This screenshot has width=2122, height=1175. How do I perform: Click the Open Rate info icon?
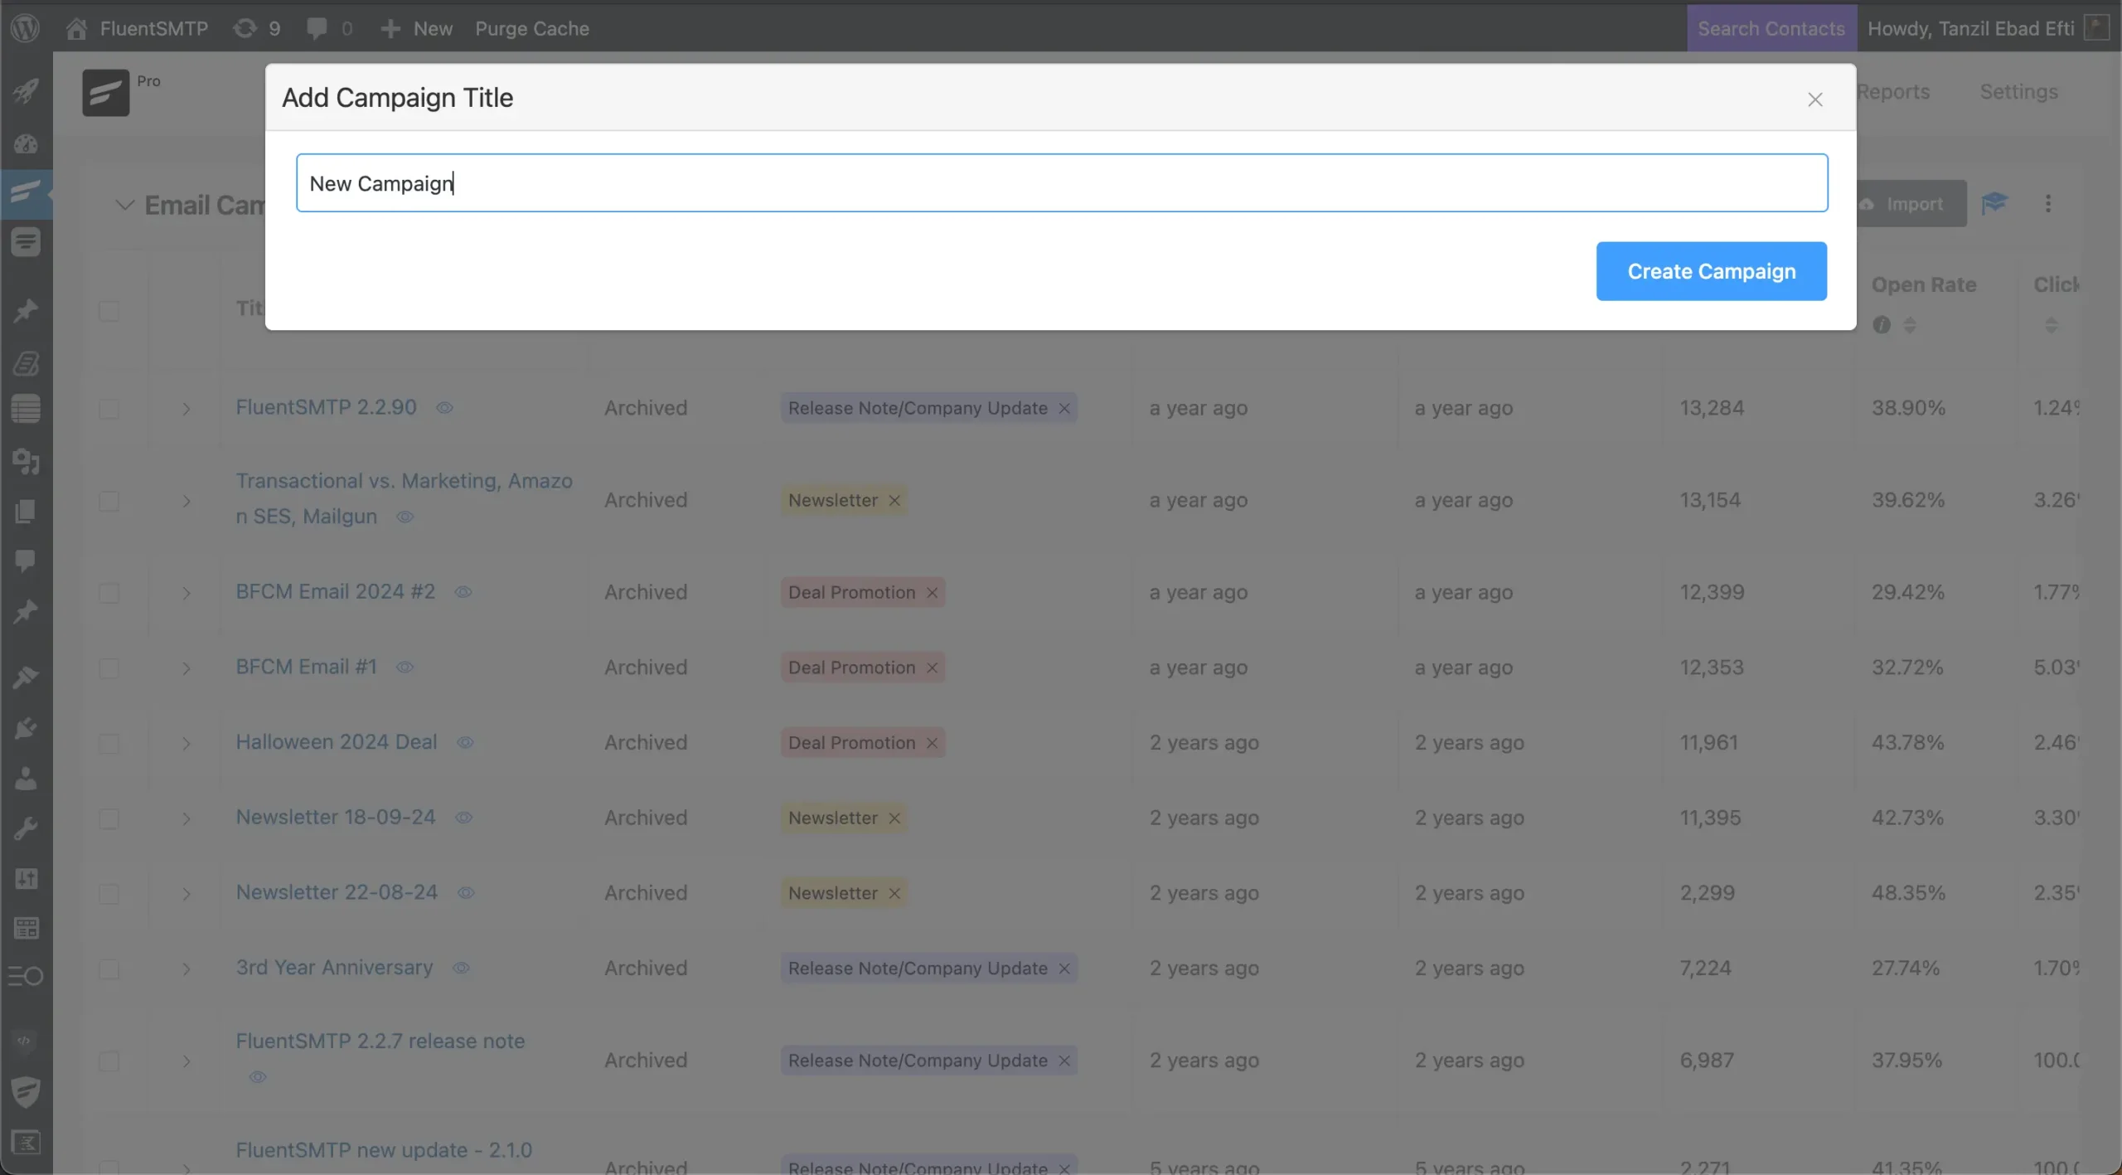[1882, 325]
